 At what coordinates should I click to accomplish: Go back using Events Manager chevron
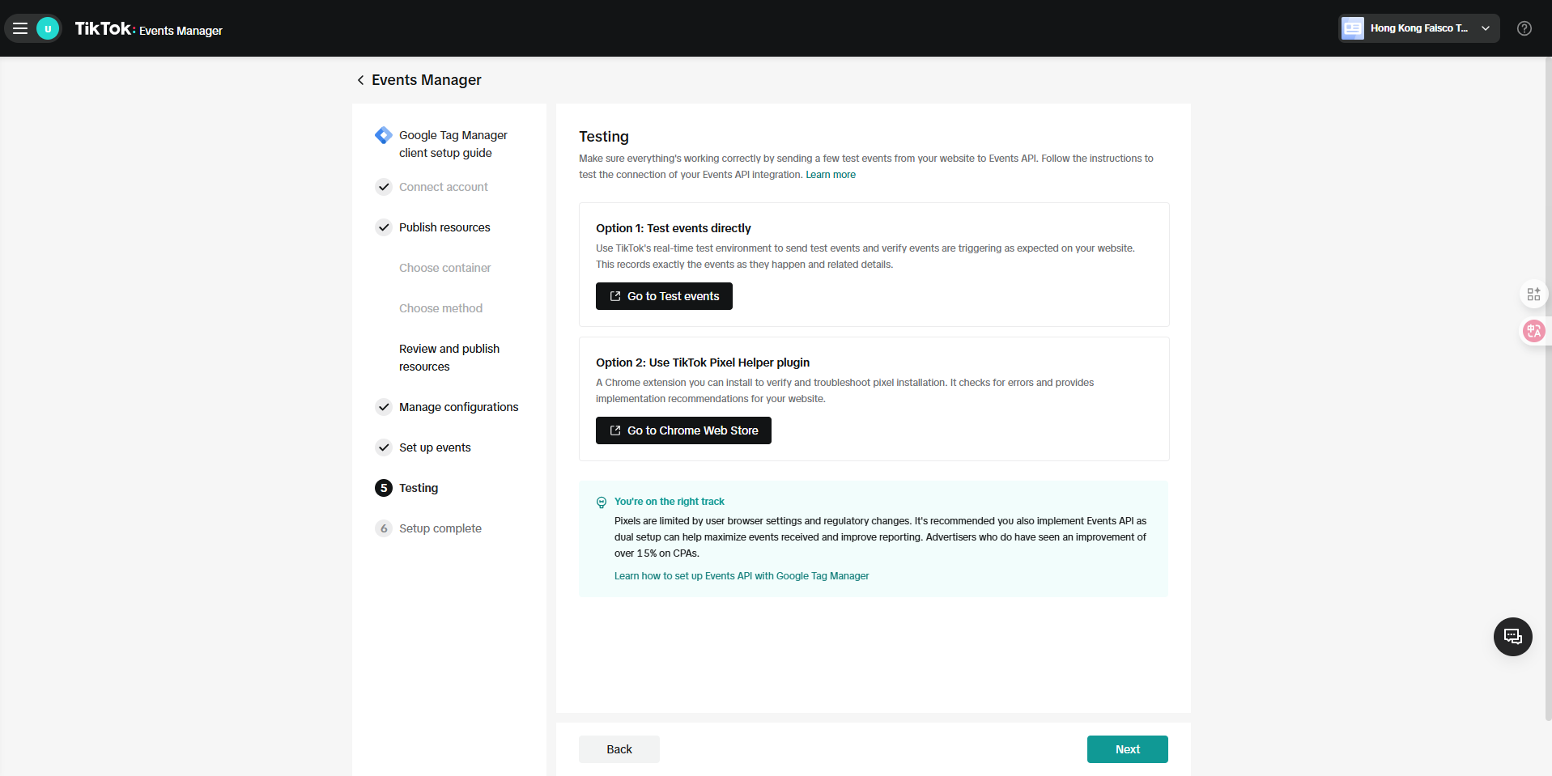(x=361, y=80)
